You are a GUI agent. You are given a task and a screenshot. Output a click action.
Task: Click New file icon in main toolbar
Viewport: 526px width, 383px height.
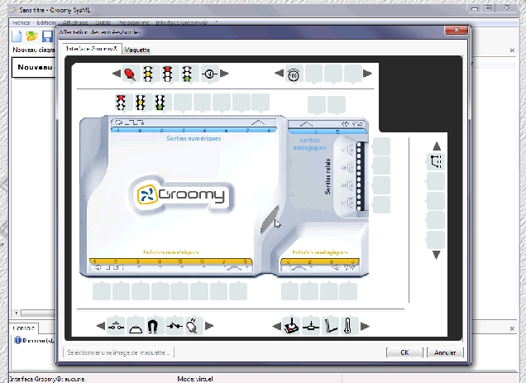click(17, 36)
